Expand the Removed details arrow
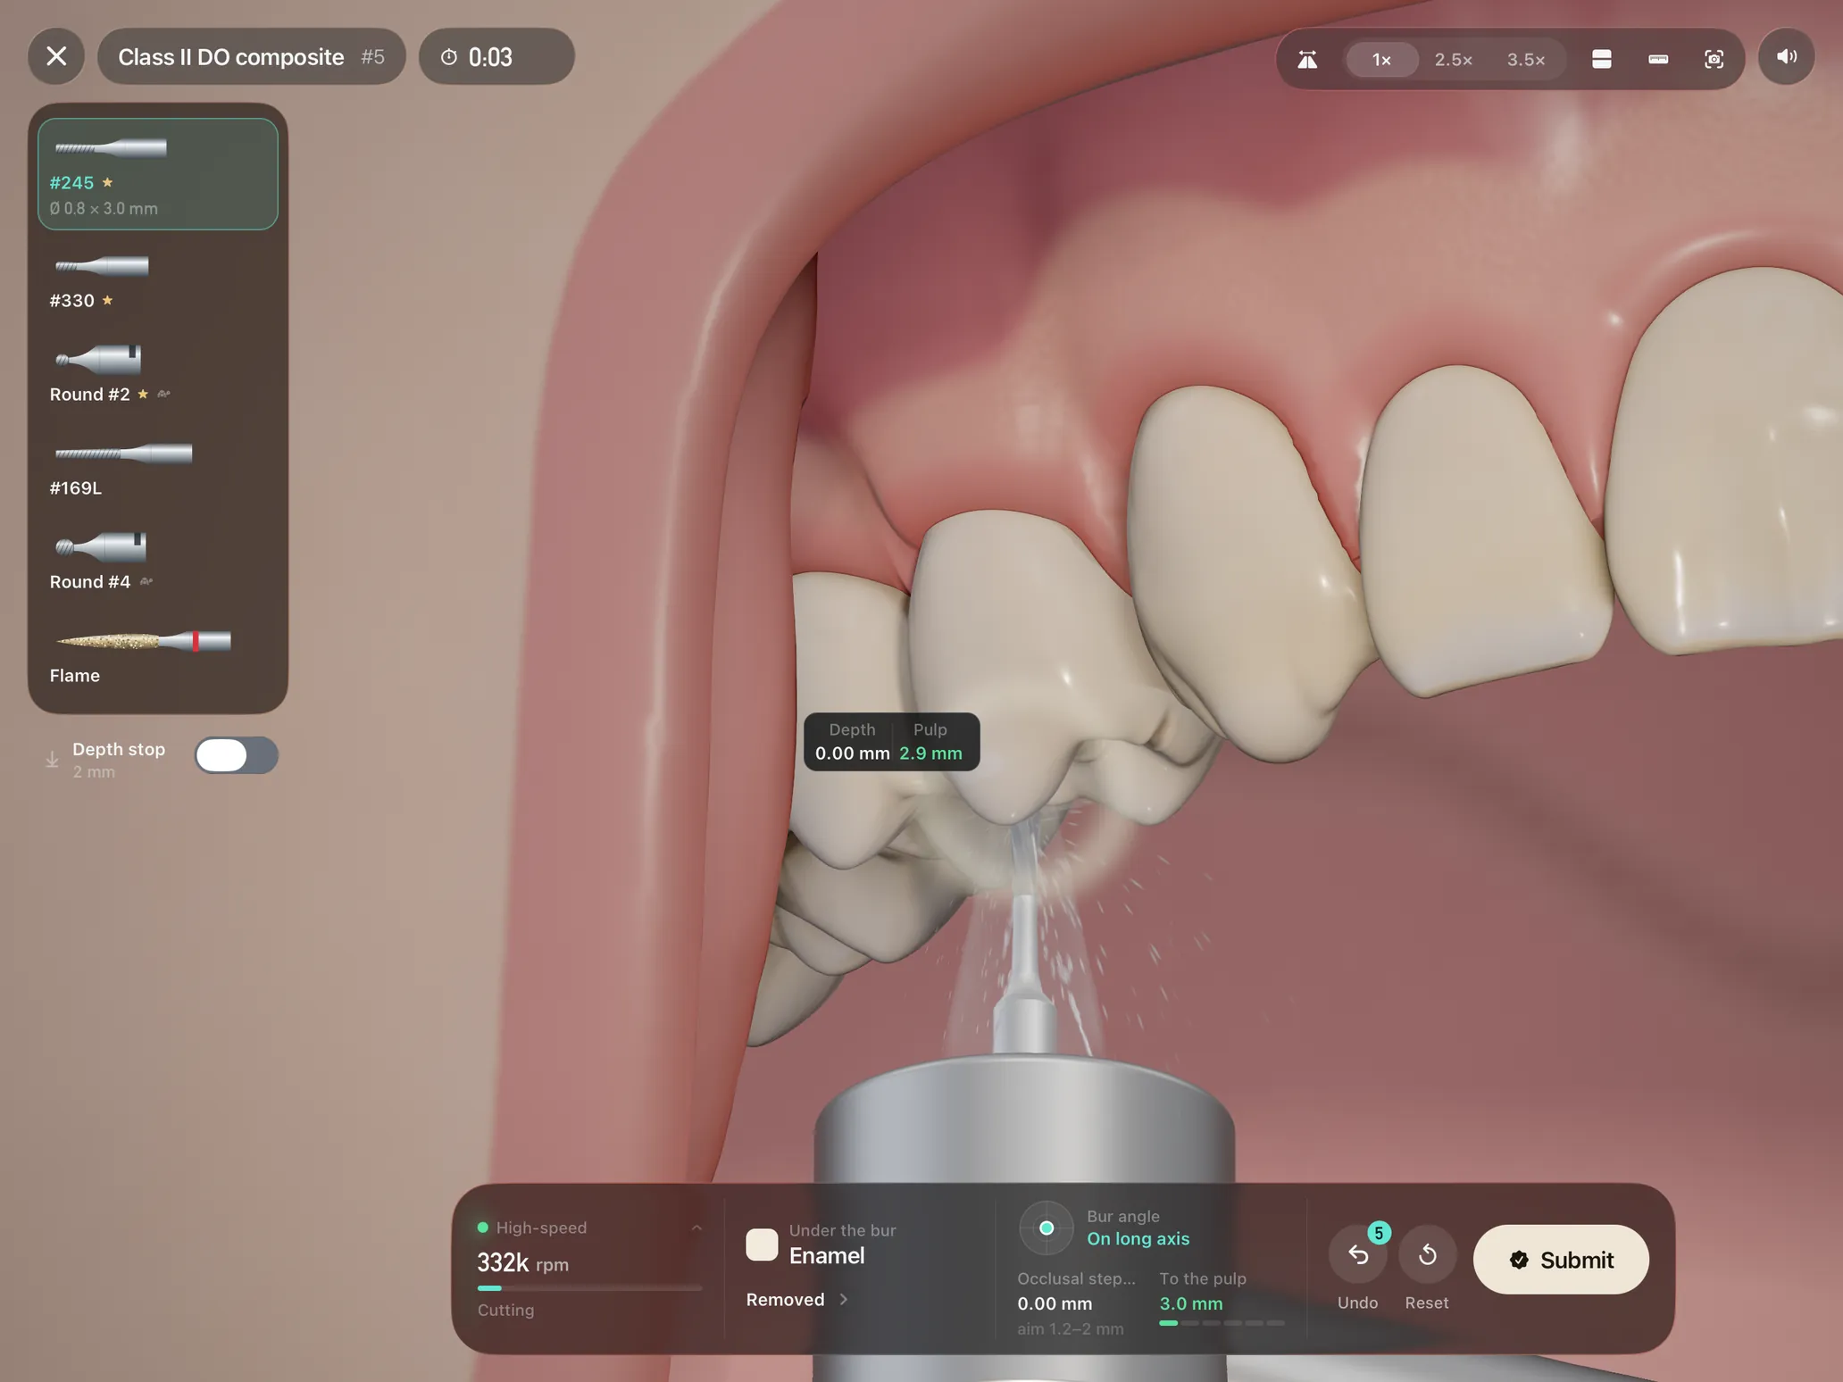 click(x=844, y=1299)
